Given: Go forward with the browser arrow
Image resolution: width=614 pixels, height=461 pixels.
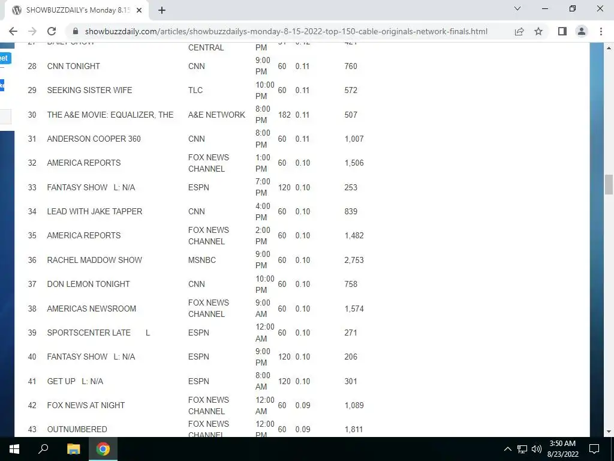Looking at the screenshot, I should click(x=32, y=31).
